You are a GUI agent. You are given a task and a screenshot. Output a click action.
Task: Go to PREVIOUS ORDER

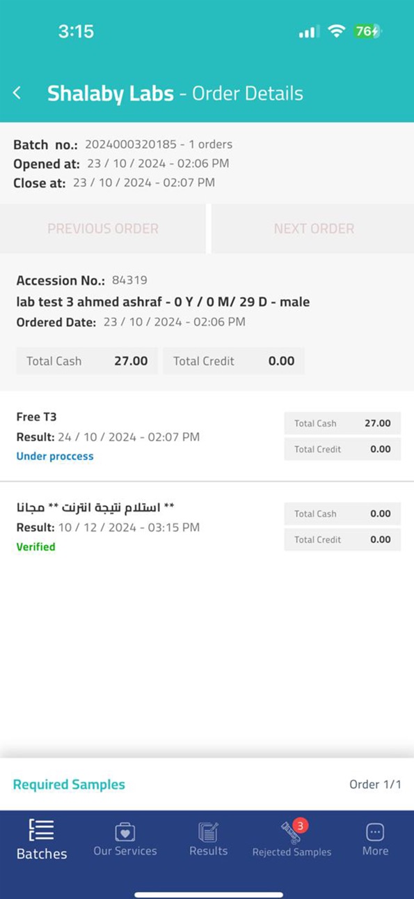point(103,229)
